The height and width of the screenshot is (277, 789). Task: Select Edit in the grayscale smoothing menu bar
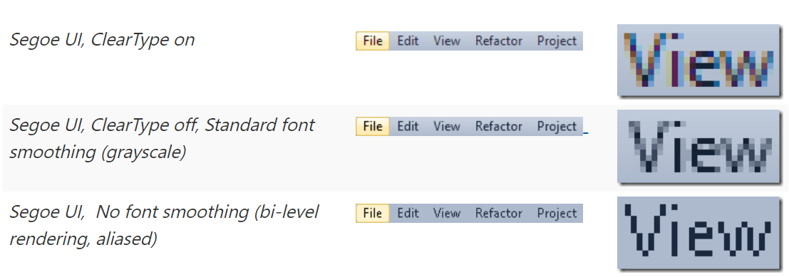(408, 126)
